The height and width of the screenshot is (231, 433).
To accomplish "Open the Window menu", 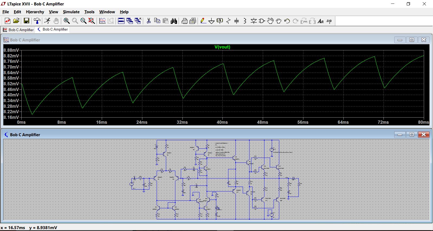I will [107, 12].
